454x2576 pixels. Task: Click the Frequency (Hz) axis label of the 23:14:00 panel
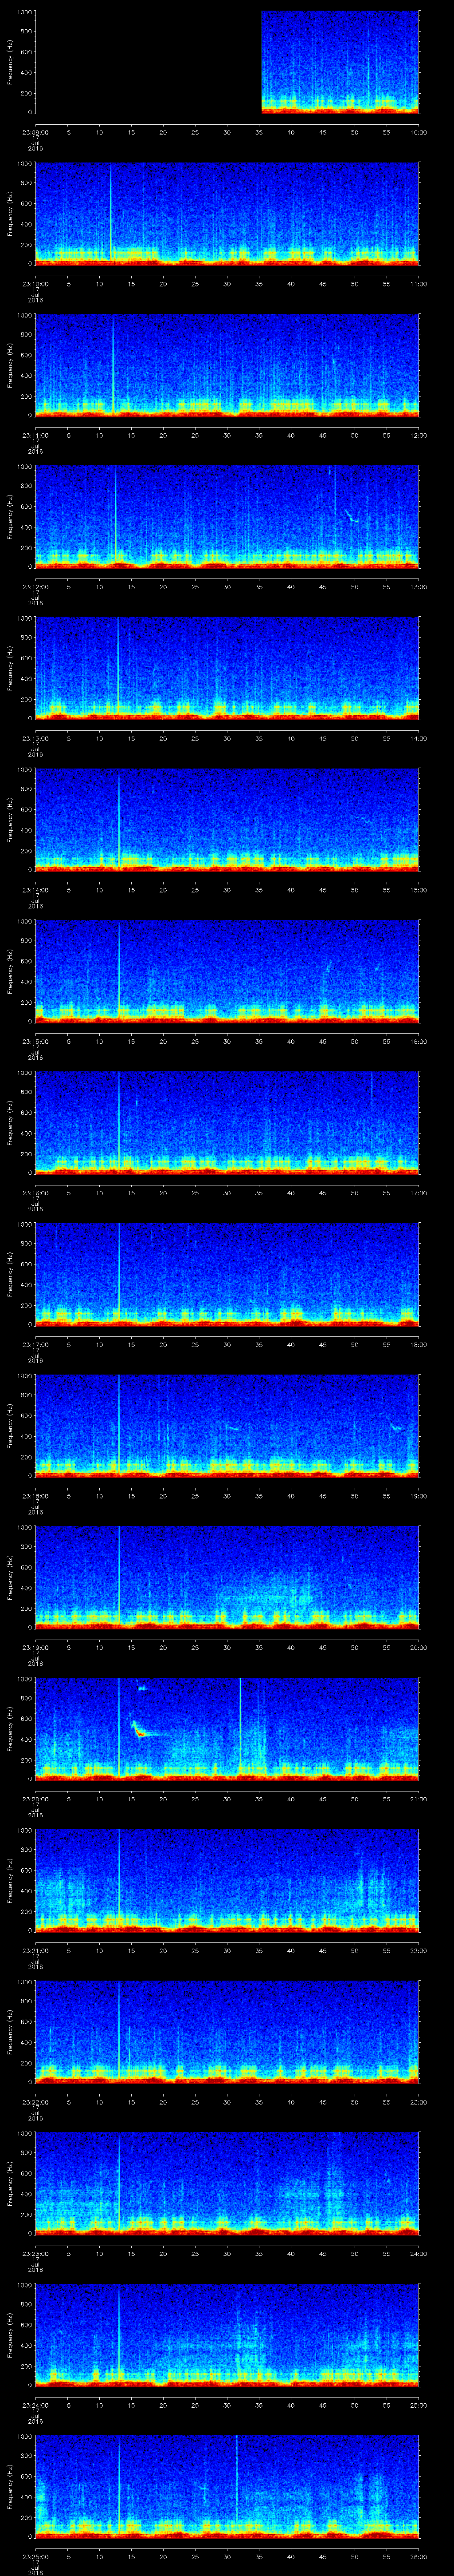[x=10, y=818]
